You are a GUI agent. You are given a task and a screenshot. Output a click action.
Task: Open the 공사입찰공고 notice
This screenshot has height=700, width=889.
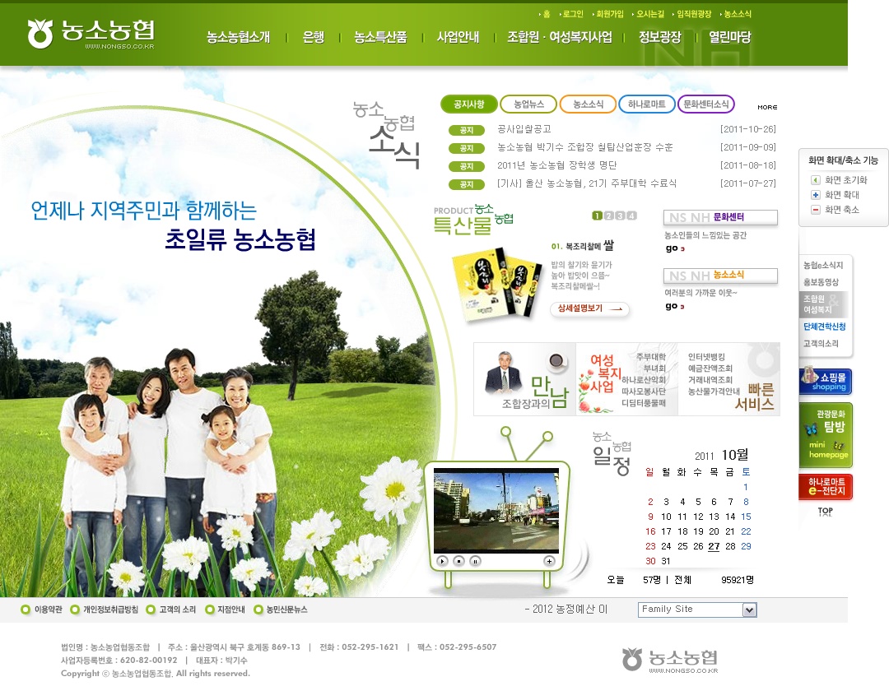coord(524,129)
